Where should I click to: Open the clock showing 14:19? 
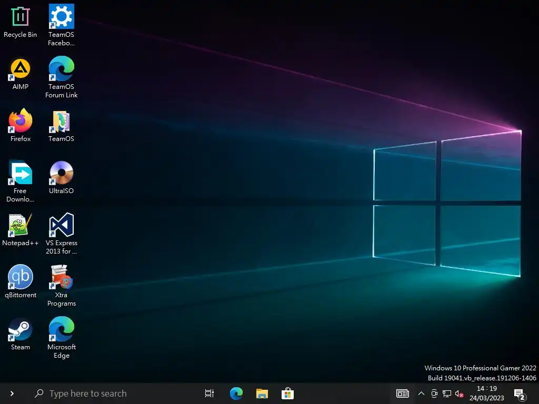(487, 393)
